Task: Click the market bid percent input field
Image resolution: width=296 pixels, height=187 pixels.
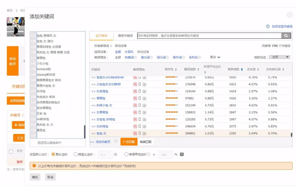Action: tap(166, 155)
